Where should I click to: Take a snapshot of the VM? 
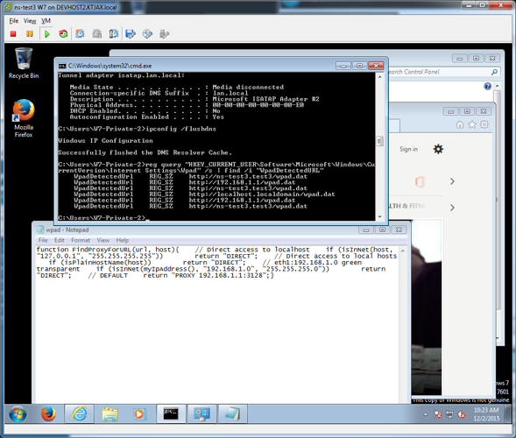80,34
